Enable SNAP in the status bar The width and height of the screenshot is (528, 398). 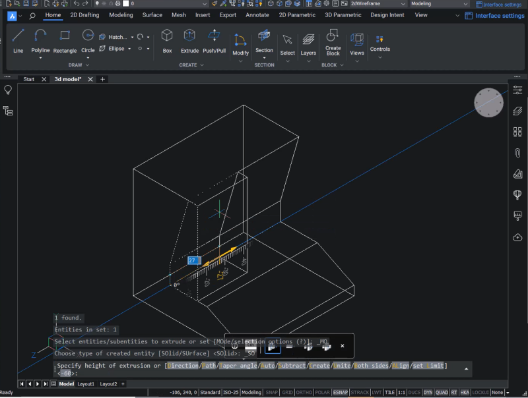[x=271, y=391]
